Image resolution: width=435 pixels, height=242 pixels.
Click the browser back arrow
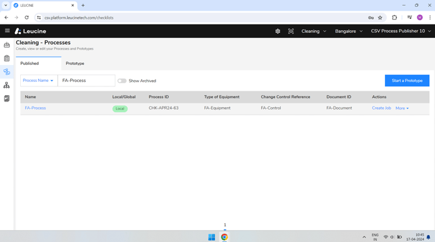click(6, 18)
